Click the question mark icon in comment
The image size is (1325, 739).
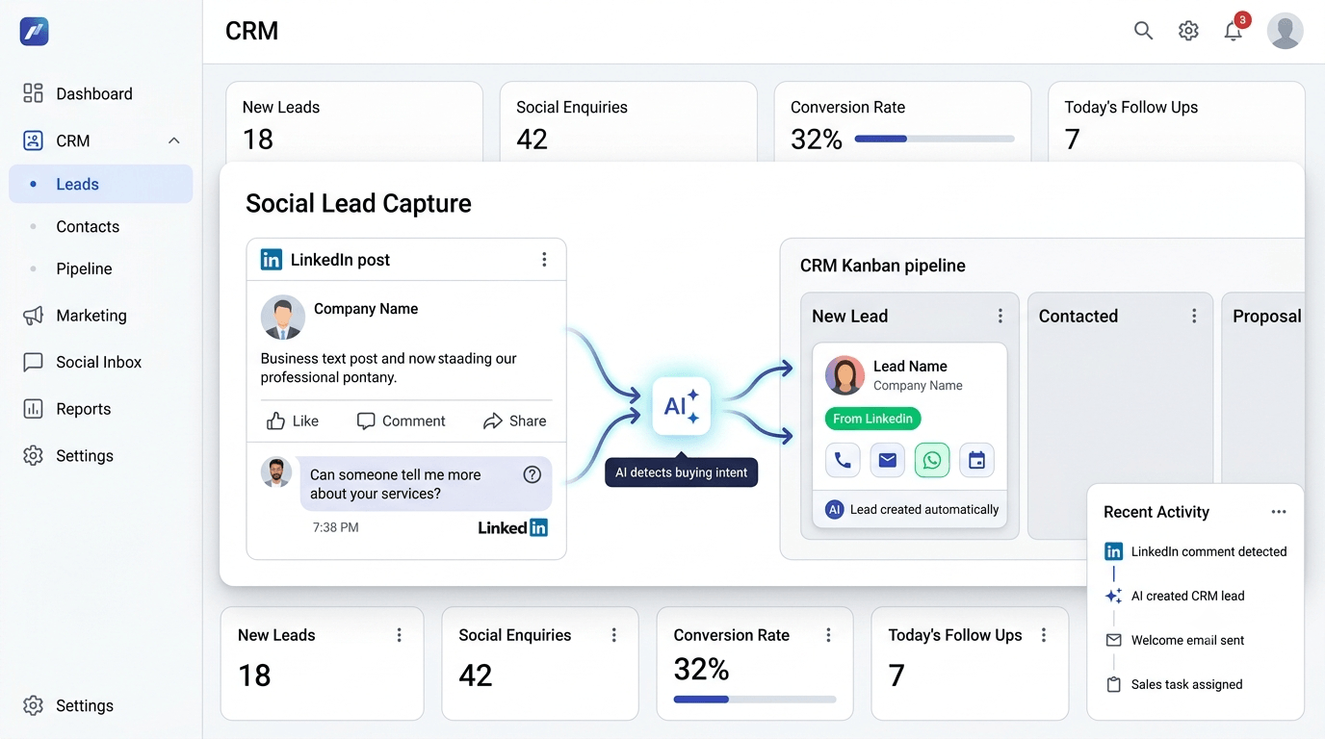point(532,474)
